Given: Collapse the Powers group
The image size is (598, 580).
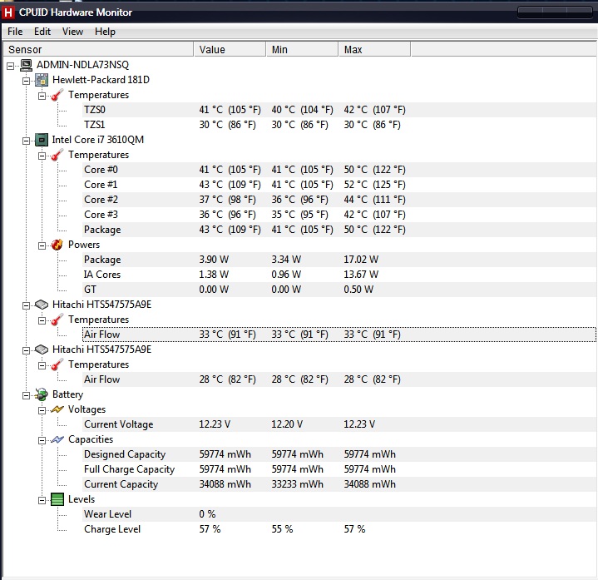Looking at the screenshot, I should (x=42, y=245).
